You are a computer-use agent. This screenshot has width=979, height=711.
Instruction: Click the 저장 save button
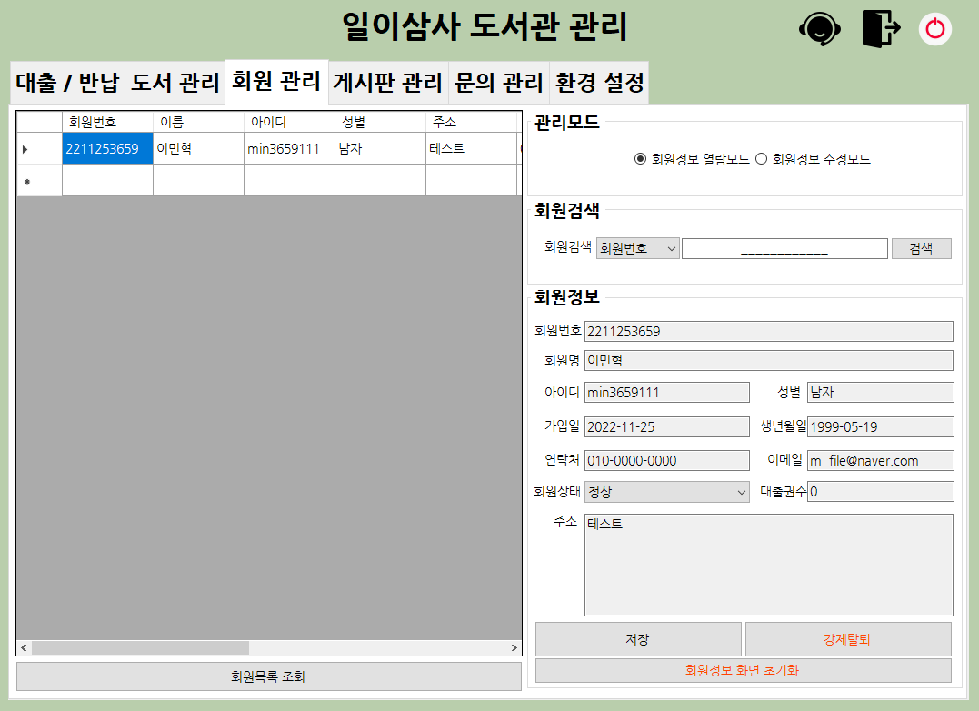(x=638, y=639)
